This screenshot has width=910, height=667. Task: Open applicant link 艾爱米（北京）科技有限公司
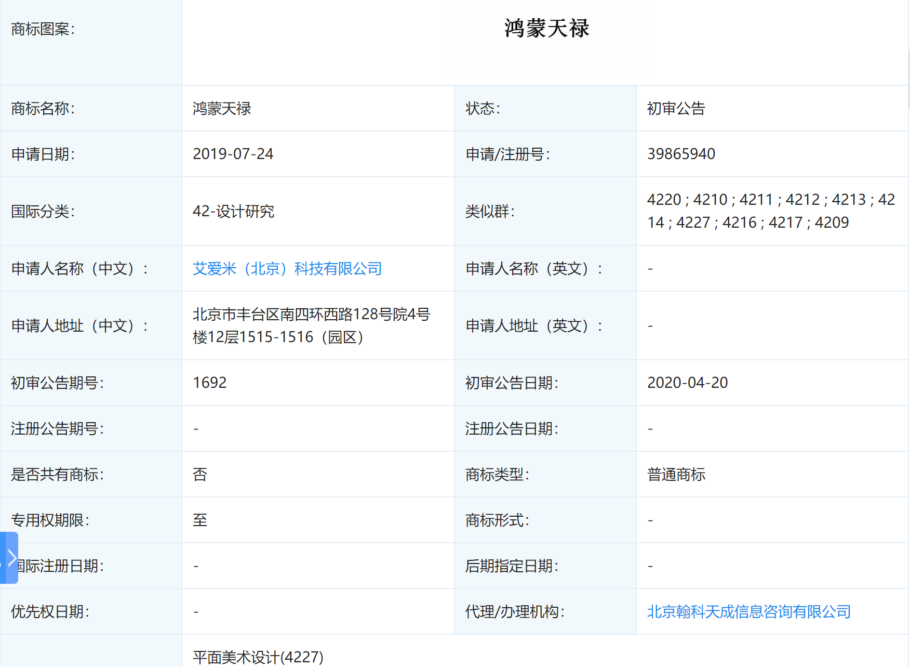[x=287, y=269]
